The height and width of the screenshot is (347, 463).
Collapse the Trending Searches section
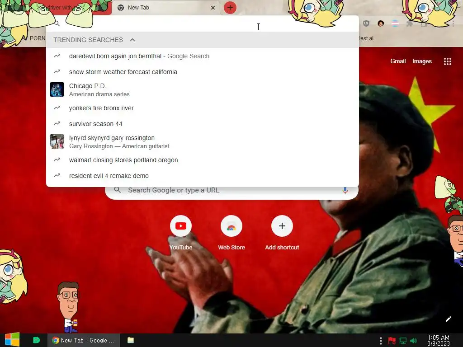click(x=132, y=40)
